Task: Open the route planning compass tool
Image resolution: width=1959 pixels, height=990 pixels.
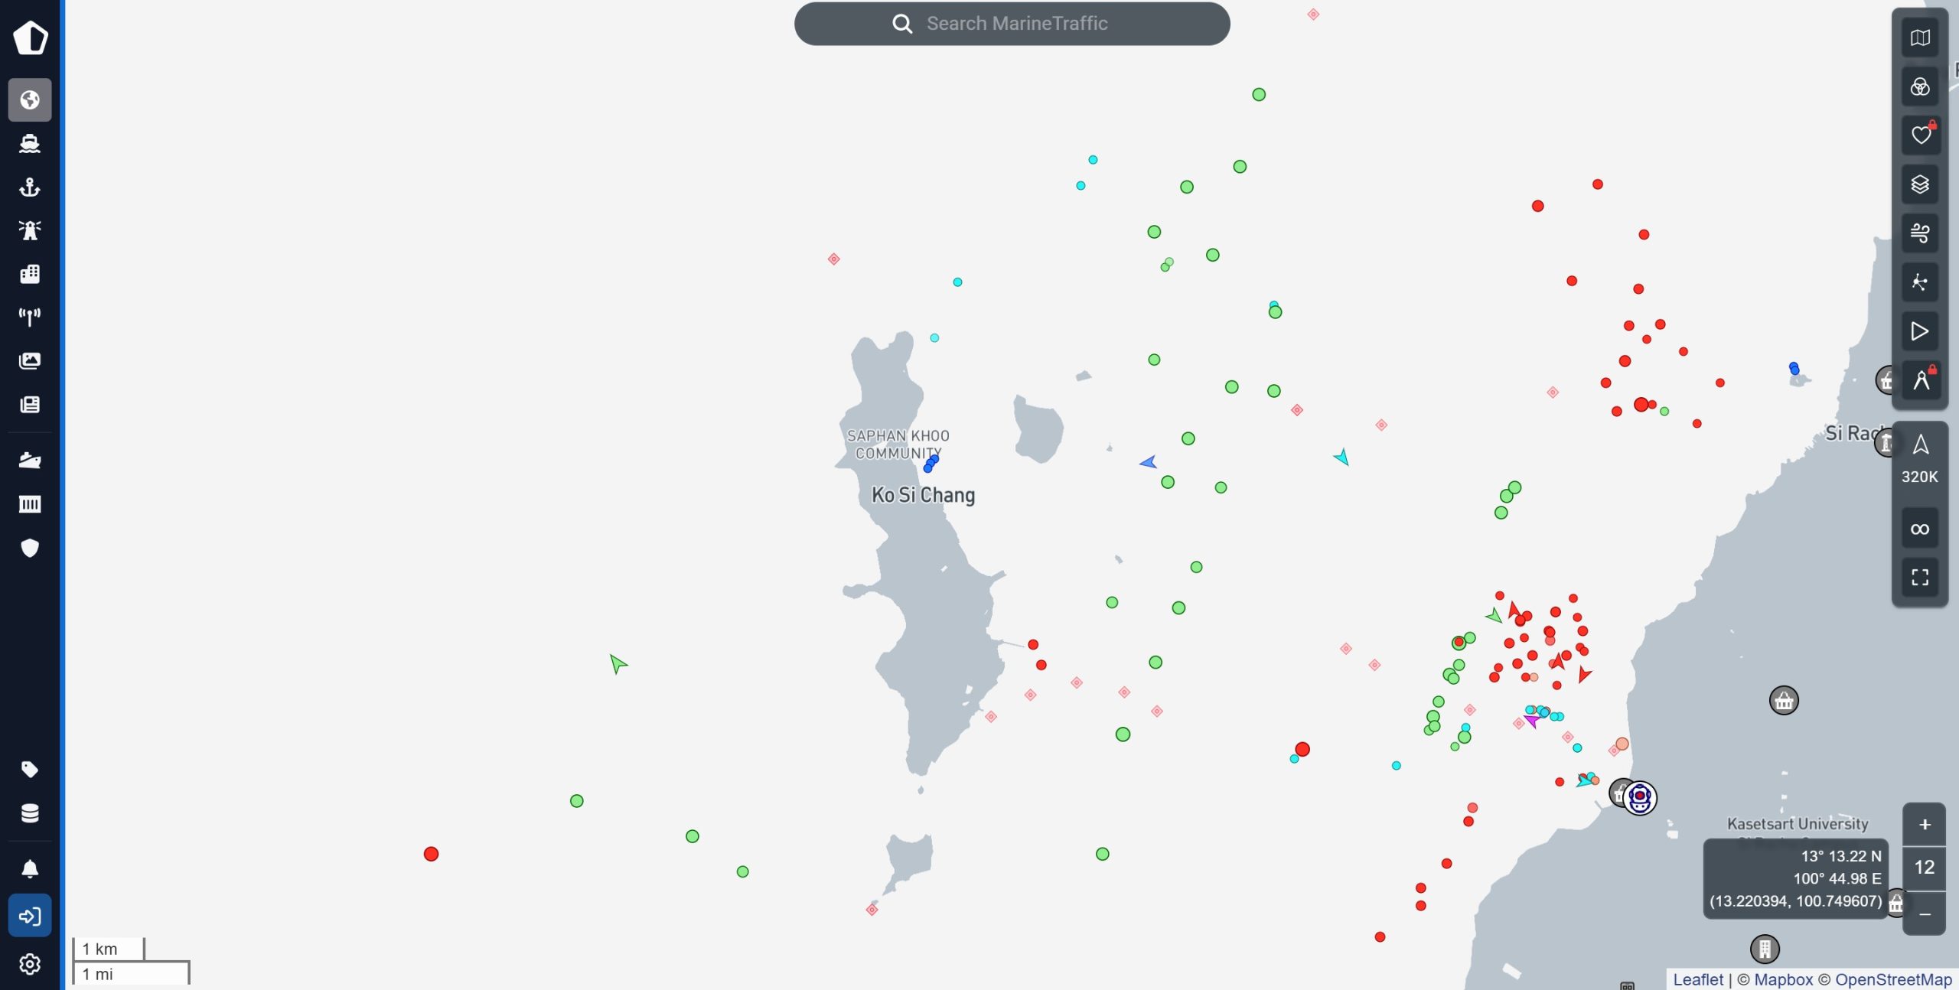Action: click(1921, 380)
